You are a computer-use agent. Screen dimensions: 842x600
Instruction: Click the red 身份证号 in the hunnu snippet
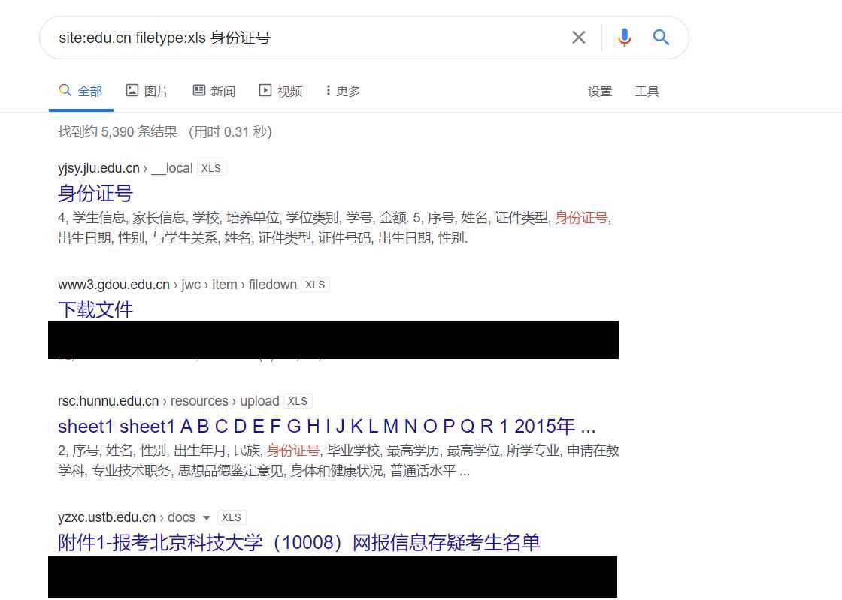pos(293,451)
